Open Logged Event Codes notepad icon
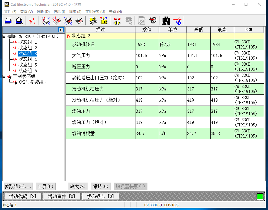268x210 pixels. pos(79,21)
